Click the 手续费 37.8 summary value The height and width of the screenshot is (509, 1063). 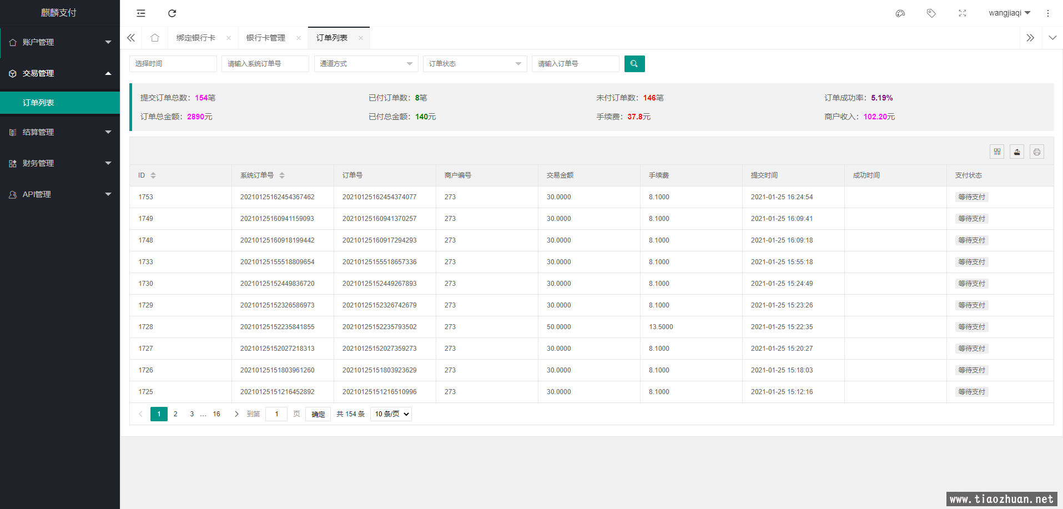[635, 117]
